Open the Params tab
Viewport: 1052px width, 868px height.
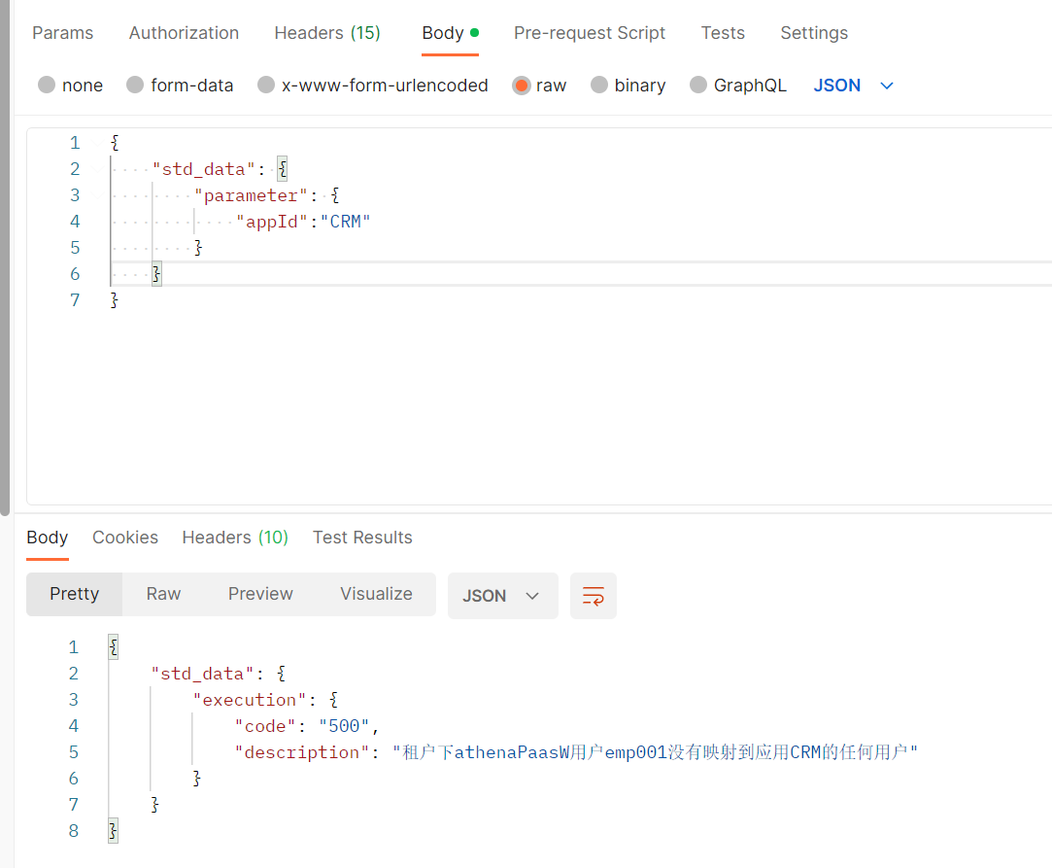coord(63,33)
